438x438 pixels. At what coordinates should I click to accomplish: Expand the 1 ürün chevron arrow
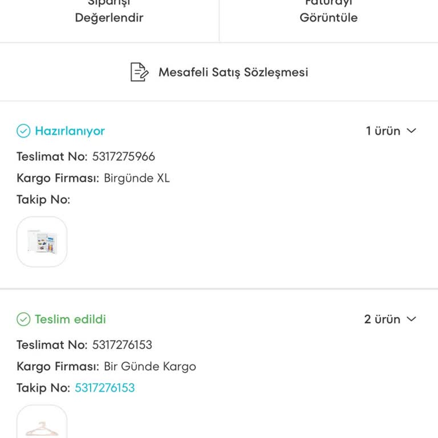pyautogui.click(x=411, y=131)
